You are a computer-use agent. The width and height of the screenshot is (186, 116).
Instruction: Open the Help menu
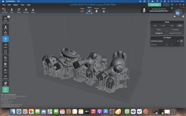tap(29, 5)
